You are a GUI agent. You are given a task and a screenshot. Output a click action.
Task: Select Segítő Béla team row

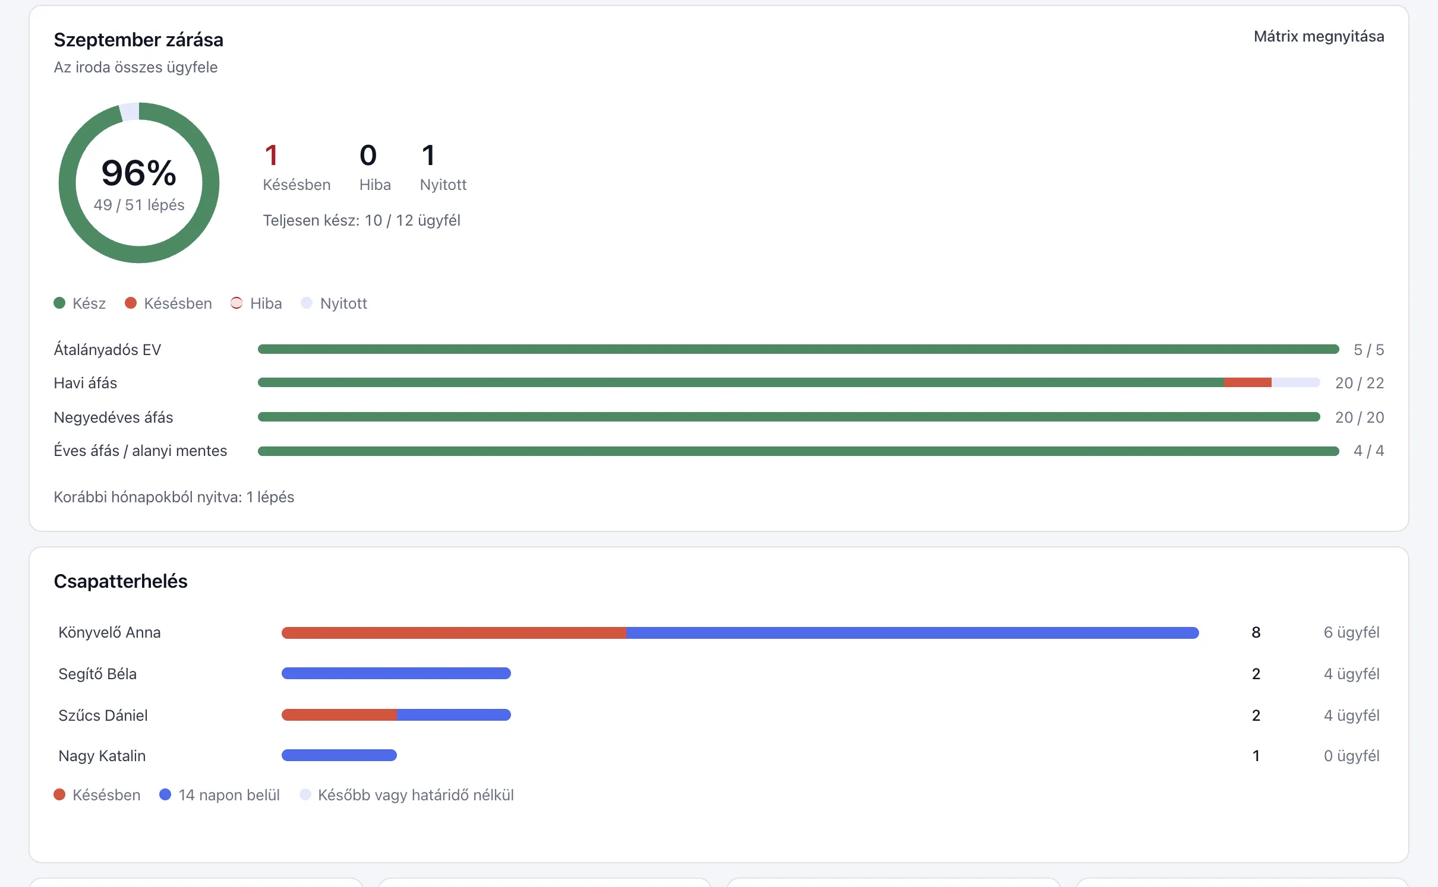719,674
